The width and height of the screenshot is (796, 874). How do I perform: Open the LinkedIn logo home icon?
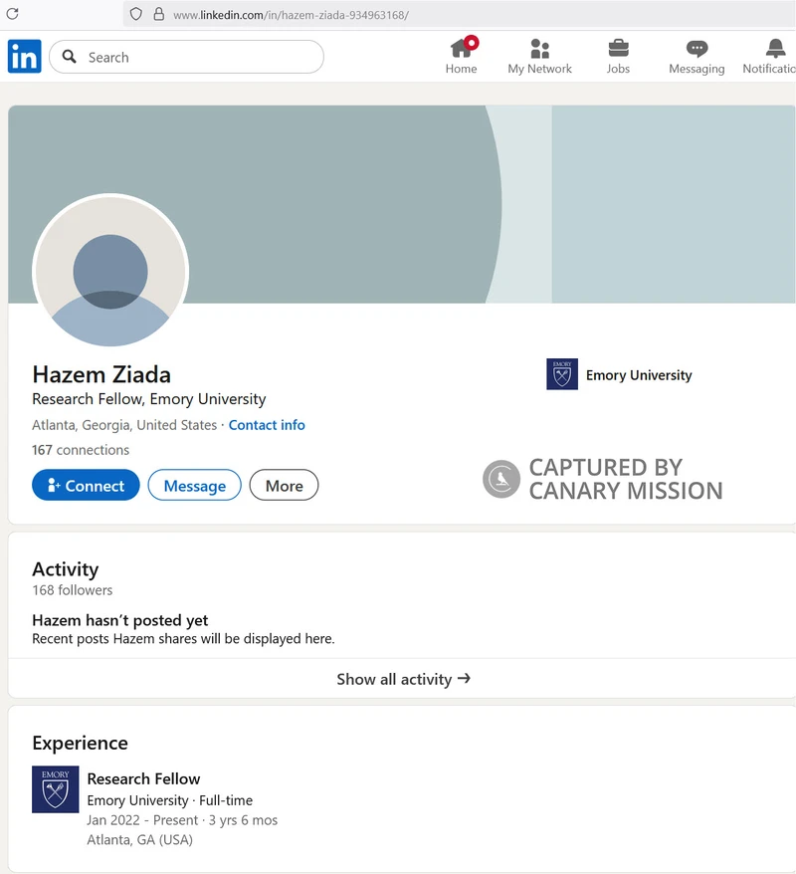pos(25,57)
